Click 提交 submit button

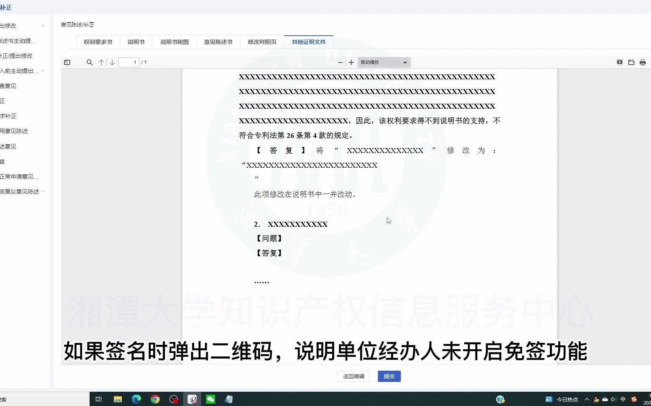coord(389,376)
